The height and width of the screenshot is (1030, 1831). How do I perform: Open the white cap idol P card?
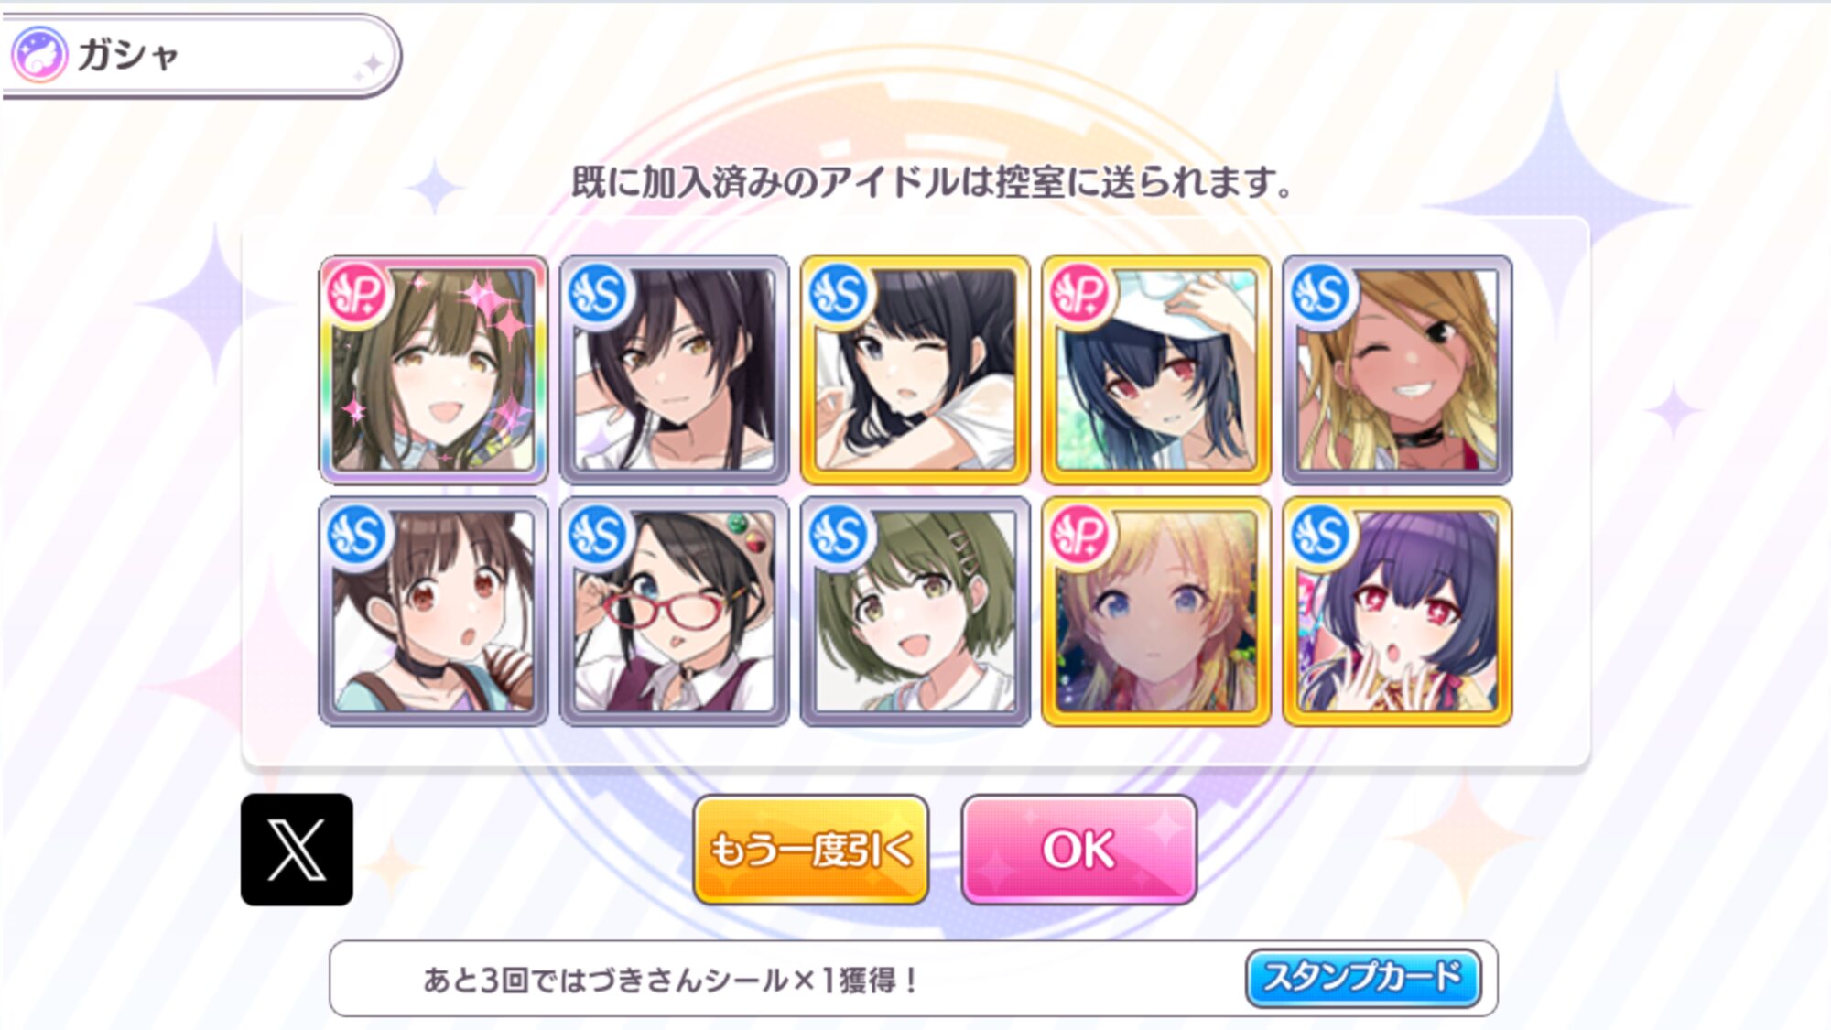[x=1156, y=370]
